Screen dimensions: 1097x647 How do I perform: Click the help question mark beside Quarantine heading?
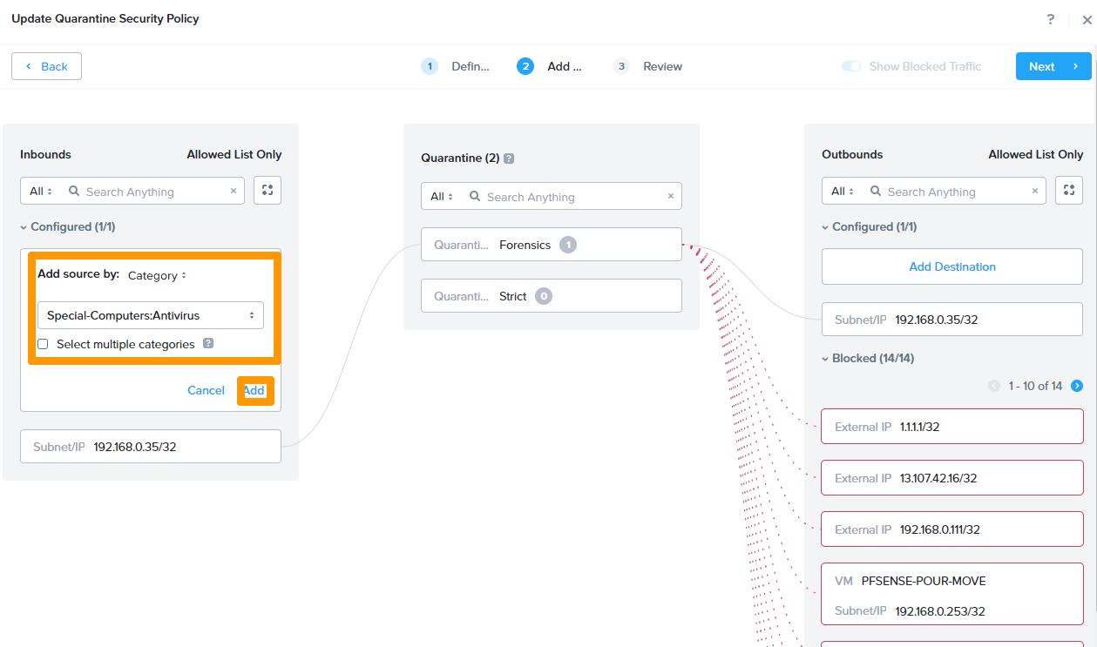(x=510, y=158)
